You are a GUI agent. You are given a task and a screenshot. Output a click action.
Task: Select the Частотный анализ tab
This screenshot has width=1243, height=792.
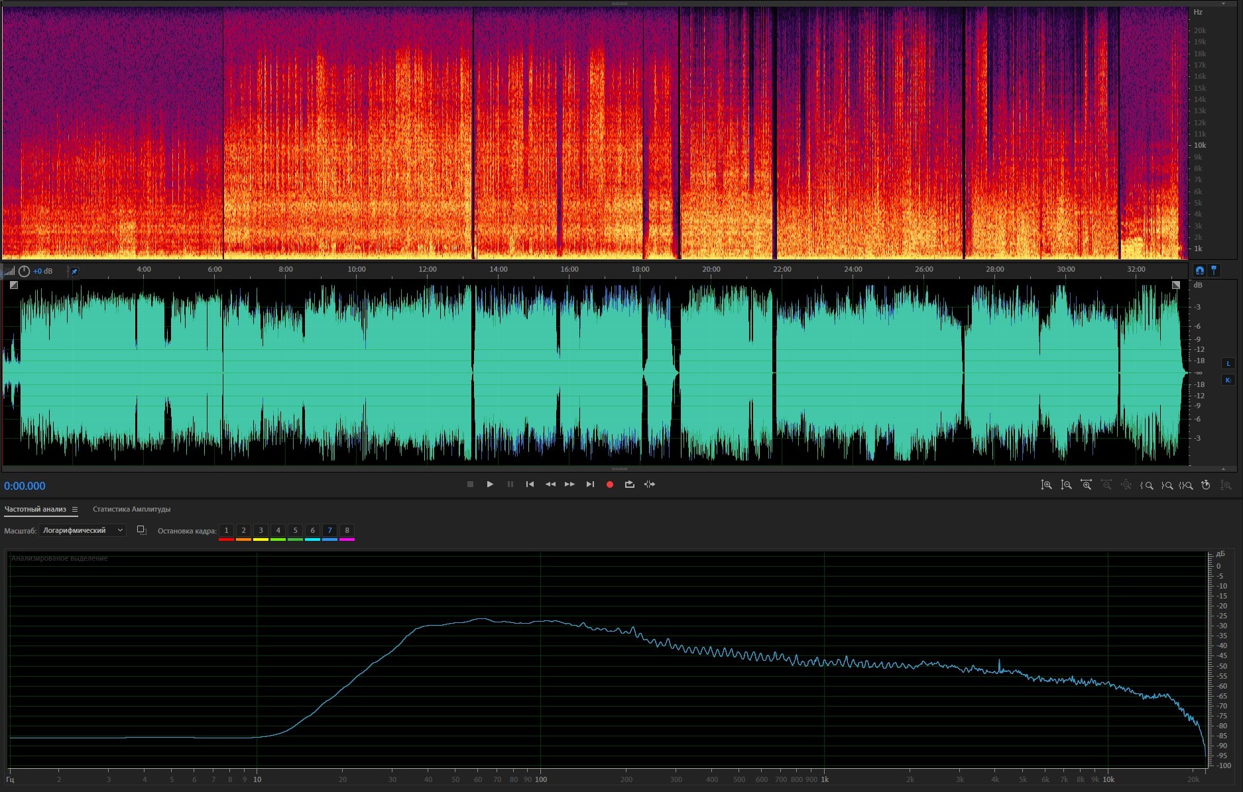click(x=35, y=510)
